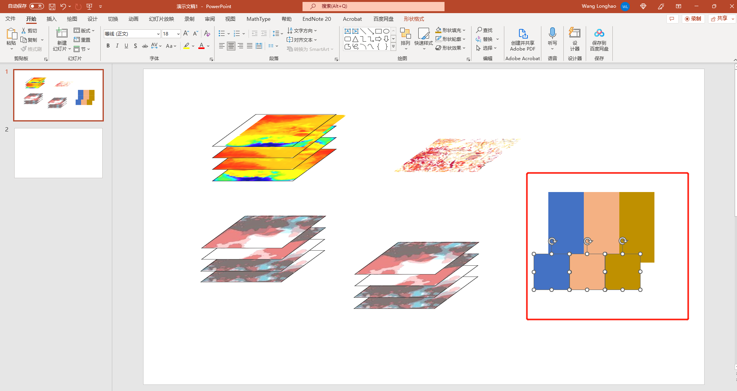The image size is (737, 391).
Task: Open Quick Styles (快速样式) gallery
Action: click(424, 39)
